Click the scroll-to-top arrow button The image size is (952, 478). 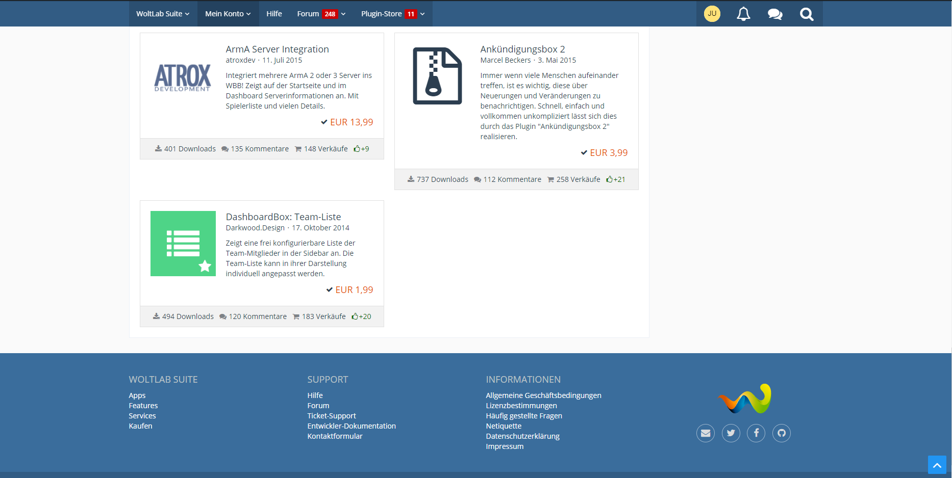point(937,465)
